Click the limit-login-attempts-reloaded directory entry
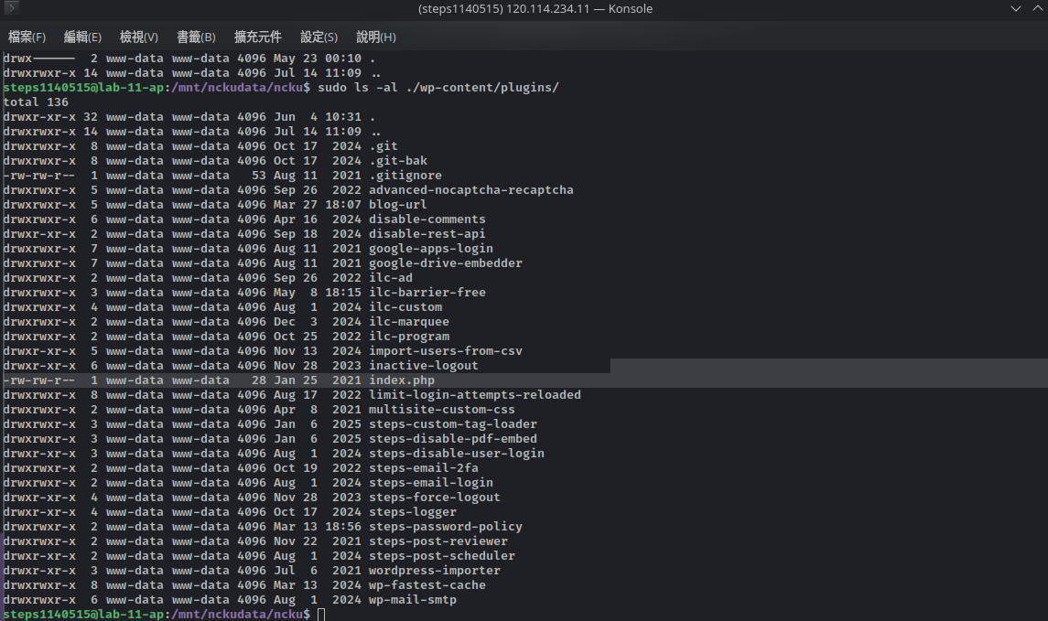 pyautogui.click(x=474, y=395)
